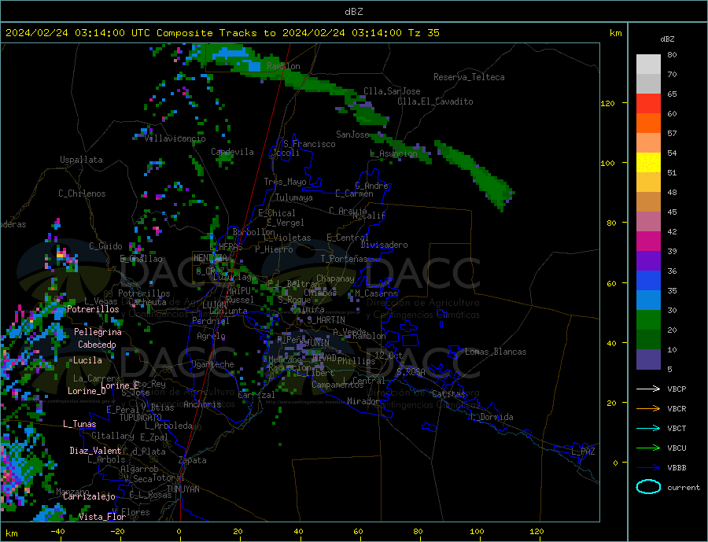Viewport: 708px width, 542px height.
Task: Click the 'current' legend label
Action: 684,488
